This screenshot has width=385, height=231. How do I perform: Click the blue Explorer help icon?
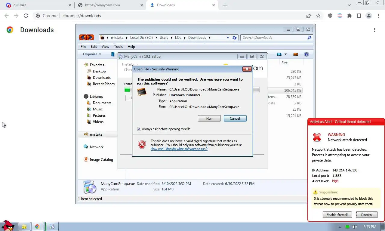[306, 54]
